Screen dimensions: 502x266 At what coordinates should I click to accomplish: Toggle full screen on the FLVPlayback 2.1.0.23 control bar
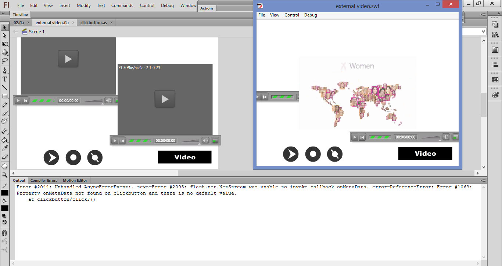[215, 140]
